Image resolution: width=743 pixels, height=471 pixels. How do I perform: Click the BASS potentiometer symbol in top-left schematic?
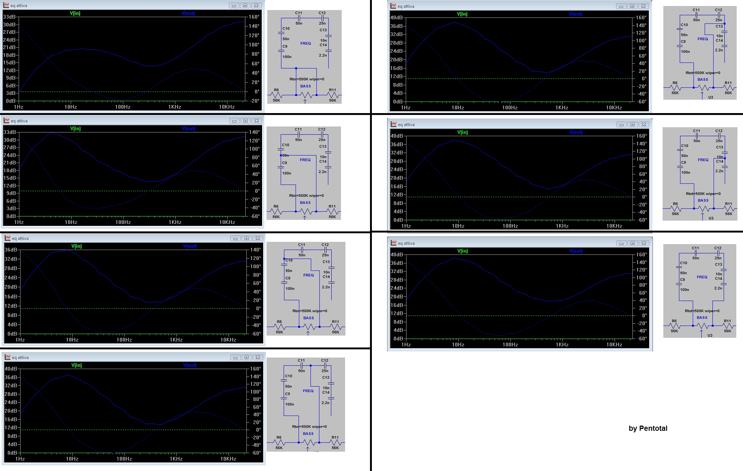306,95
